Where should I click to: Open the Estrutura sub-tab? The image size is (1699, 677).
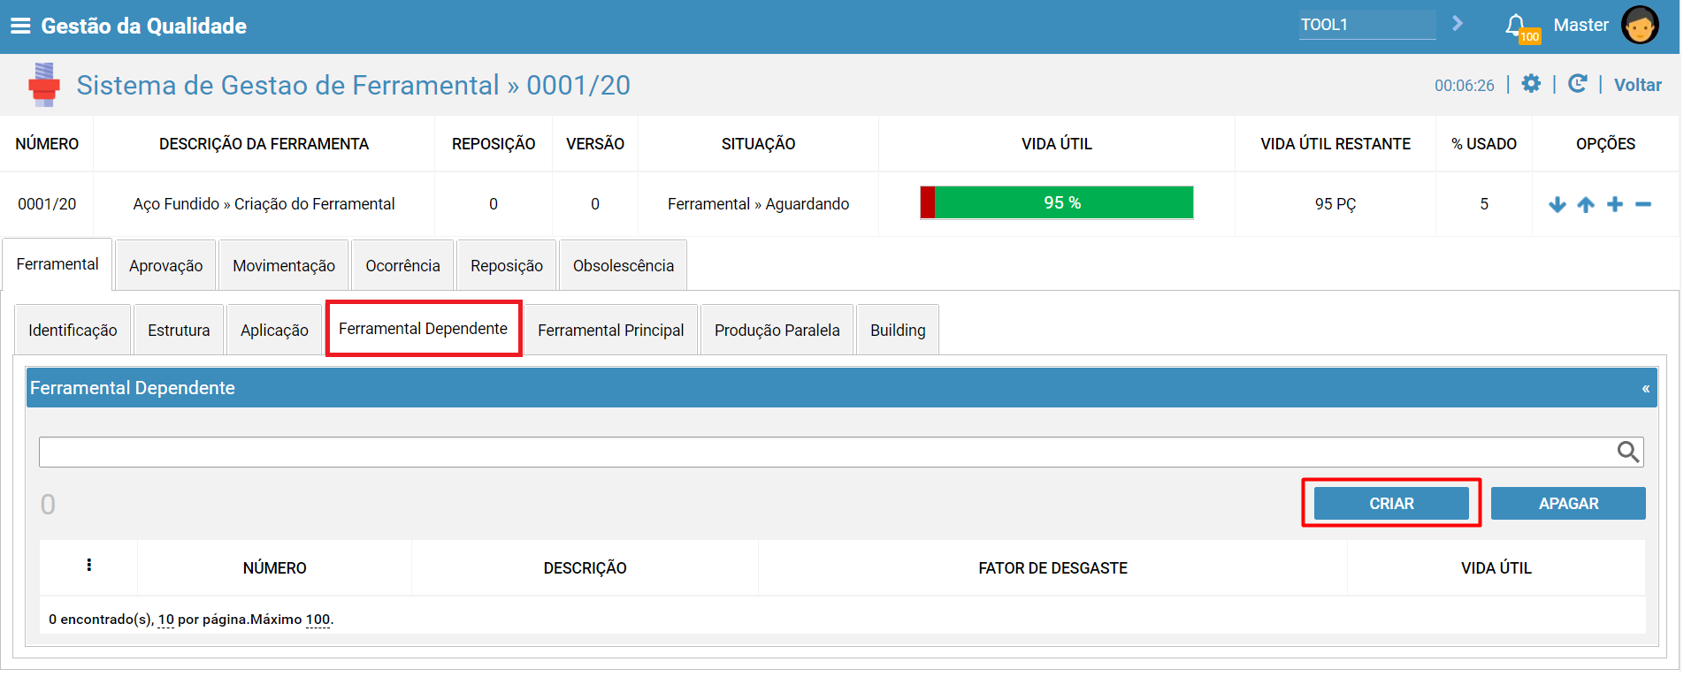pyautogui.click(x=179, y=331)
